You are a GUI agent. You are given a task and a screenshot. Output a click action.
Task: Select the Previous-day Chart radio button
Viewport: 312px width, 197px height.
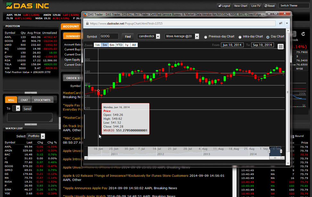206,37
